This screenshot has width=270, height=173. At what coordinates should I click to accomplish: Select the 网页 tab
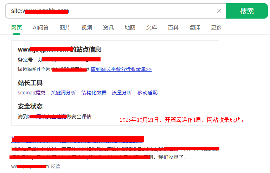pyautogui.click(x=17, y=27)
